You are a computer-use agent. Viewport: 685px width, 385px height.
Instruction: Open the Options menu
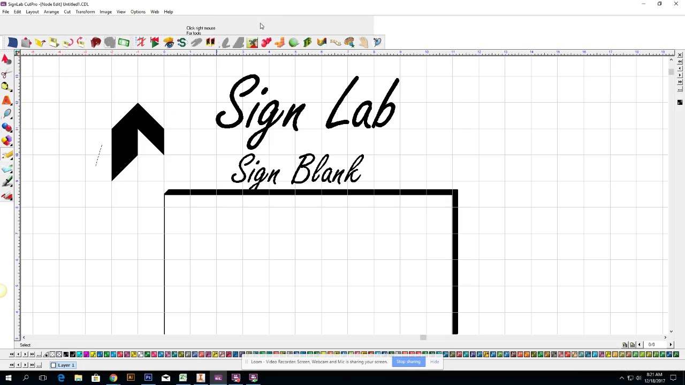click(x=138, y=12)
